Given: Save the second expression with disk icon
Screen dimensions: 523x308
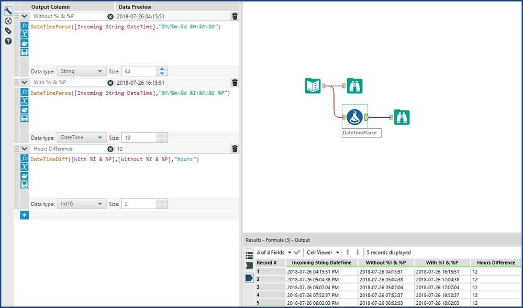Looking at the screenshot, I should click(25, 118).
